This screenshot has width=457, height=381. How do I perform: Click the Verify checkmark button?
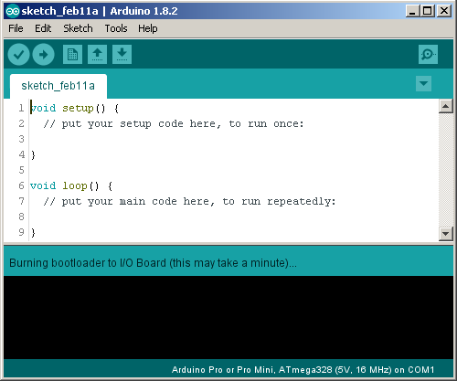tap(18, 55)
